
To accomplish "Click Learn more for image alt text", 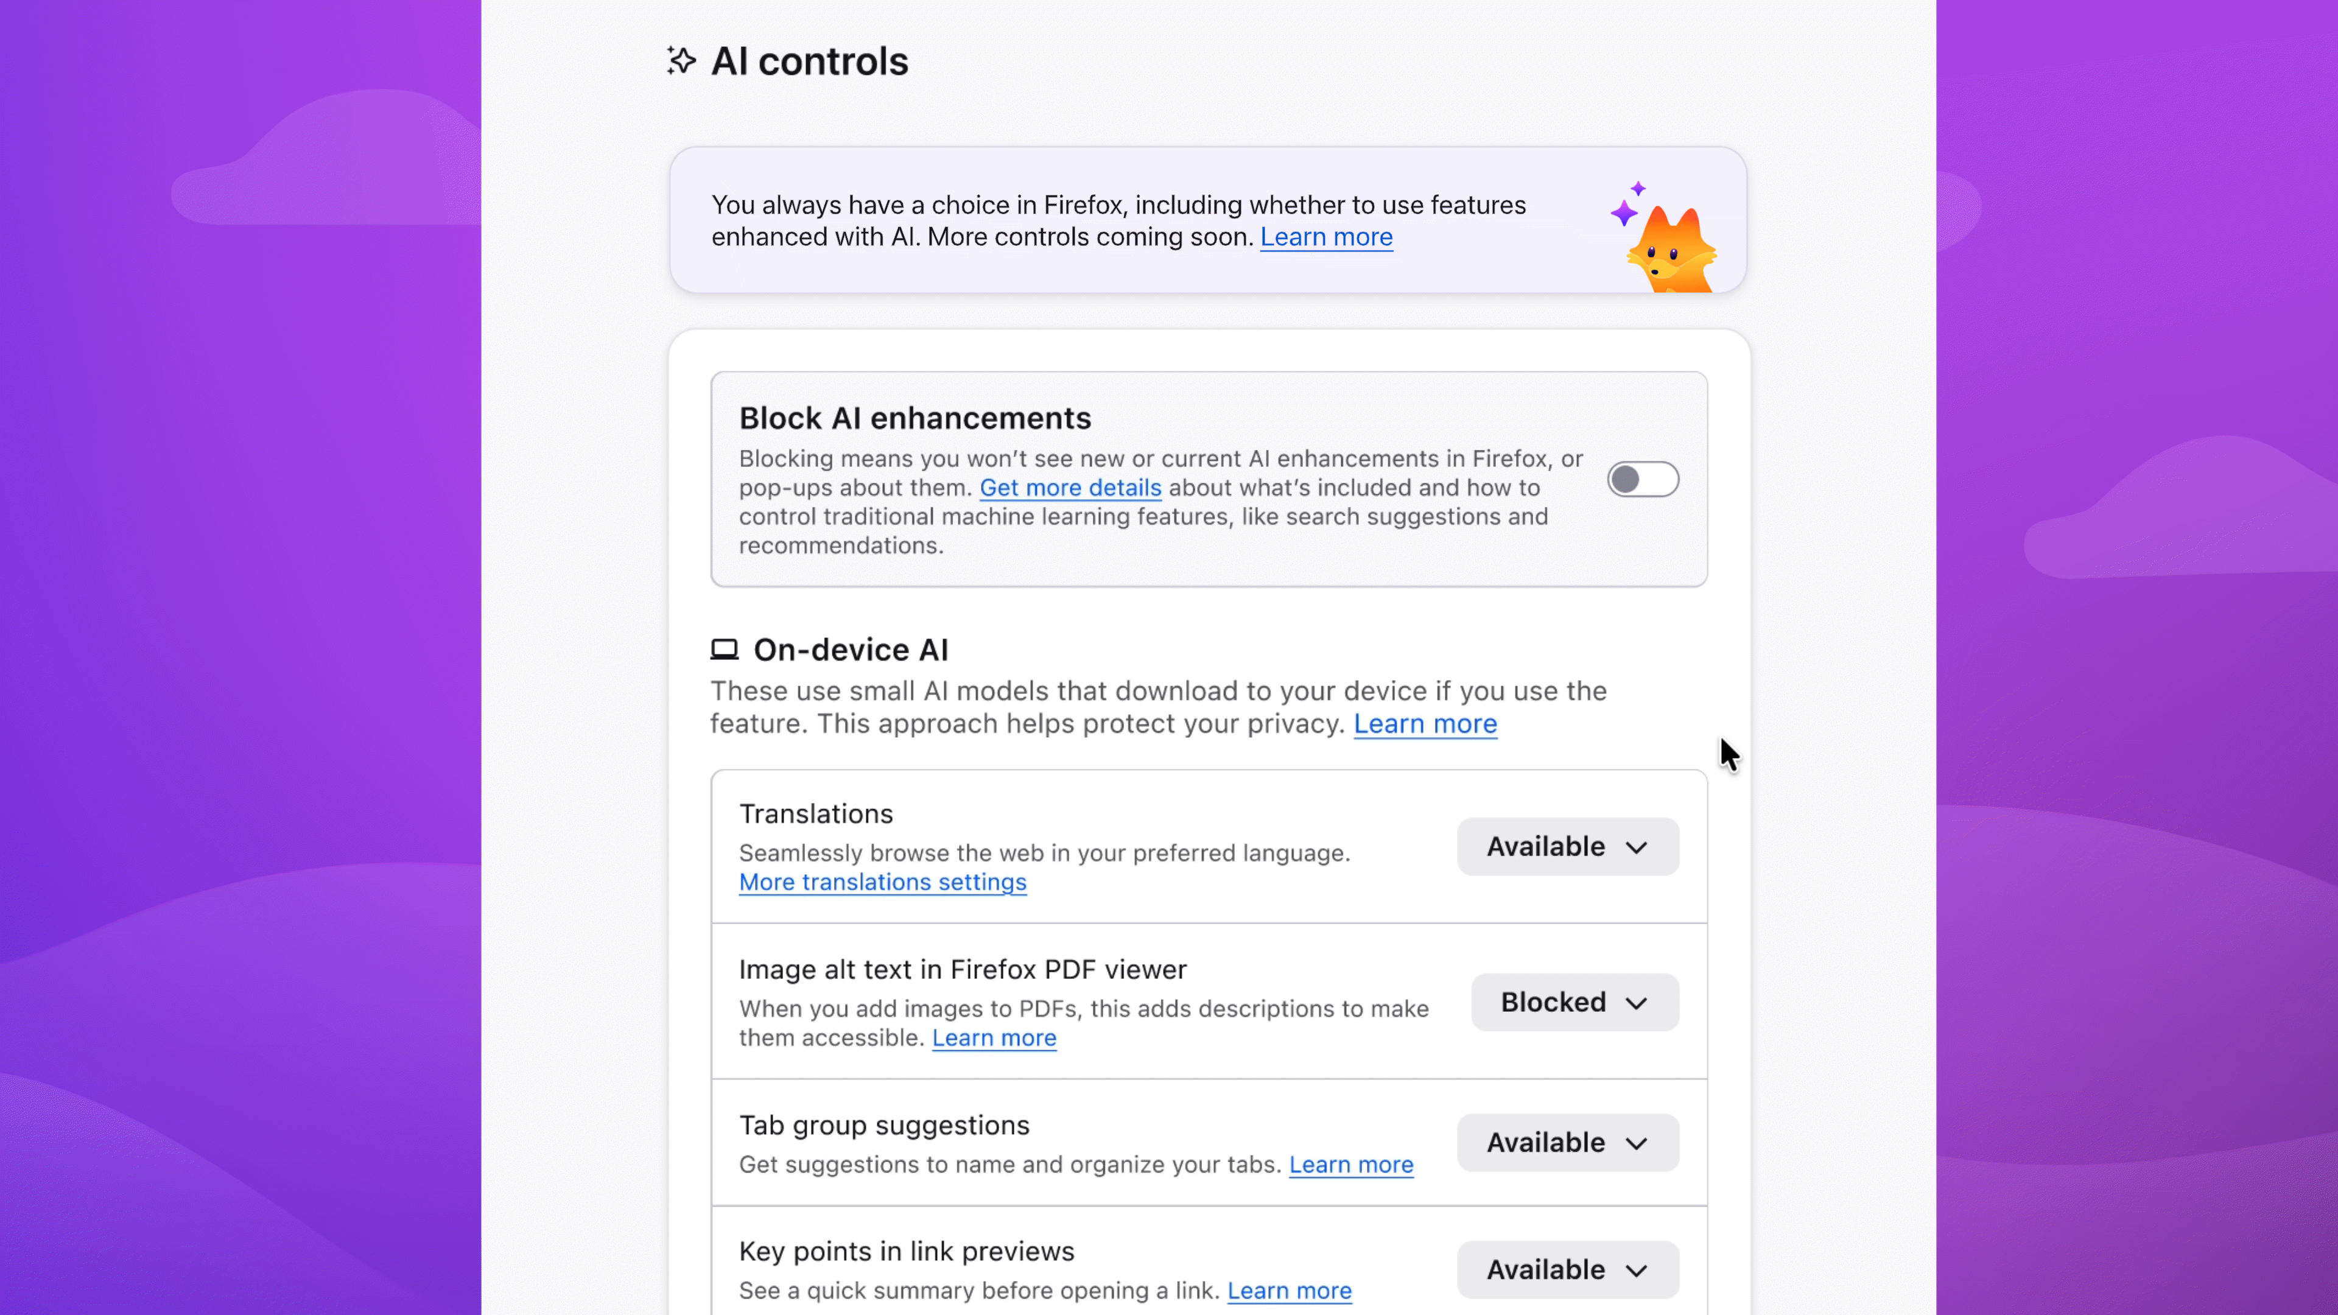I will [994, 1037].
